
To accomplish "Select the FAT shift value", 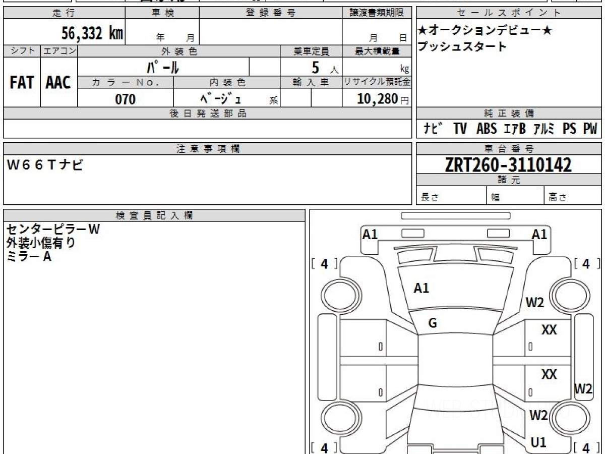I will [x=22, y=83].
